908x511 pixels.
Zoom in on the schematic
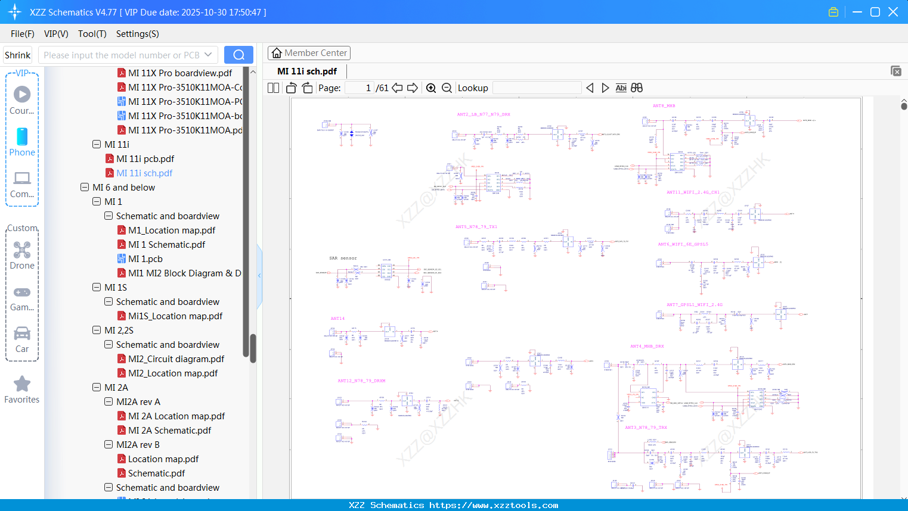click(x=431, y=88)
